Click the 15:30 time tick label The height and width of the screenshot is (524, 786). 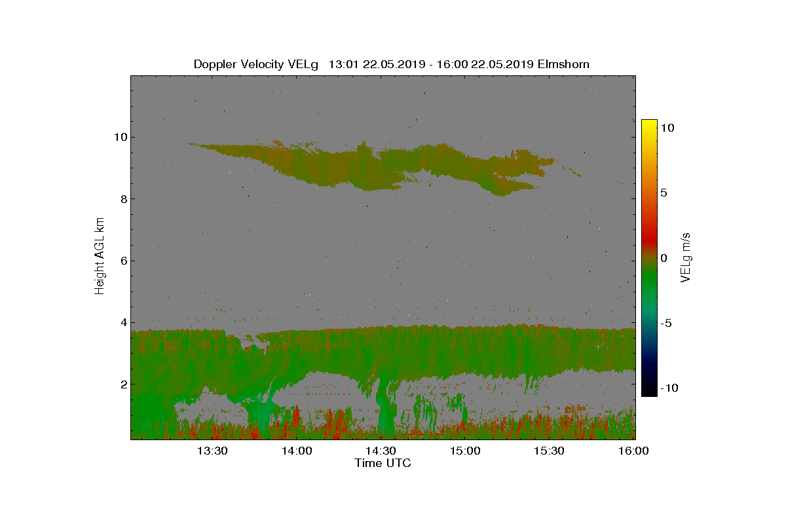549,451
